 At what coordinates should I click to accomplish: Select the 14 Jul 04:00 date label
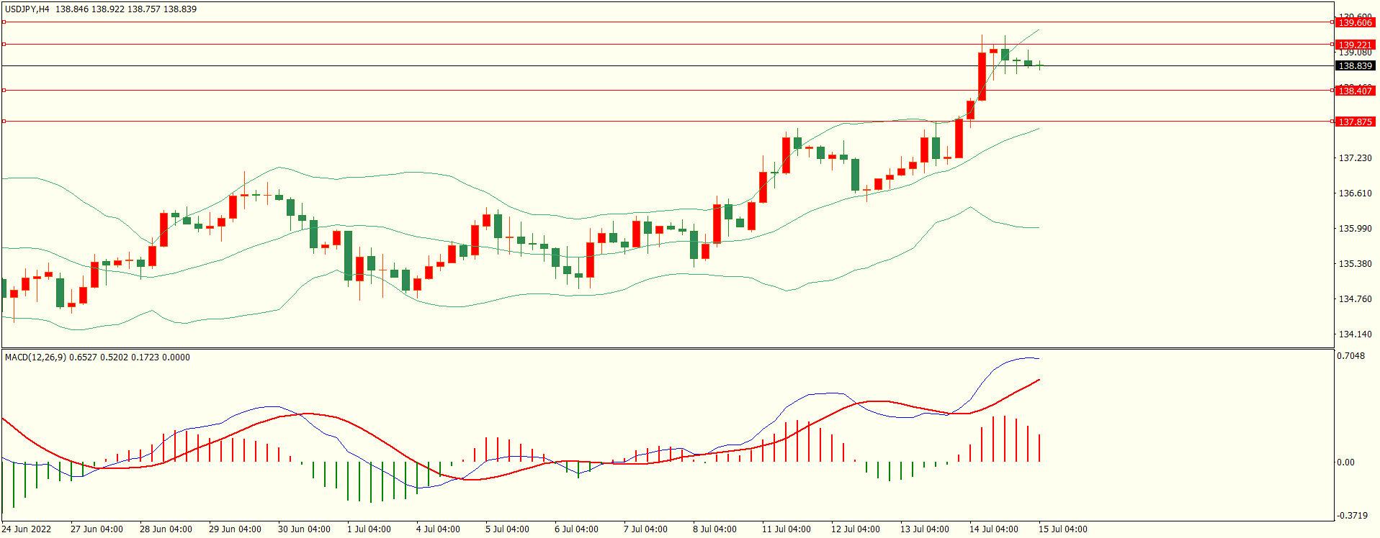tap(993, 529)
